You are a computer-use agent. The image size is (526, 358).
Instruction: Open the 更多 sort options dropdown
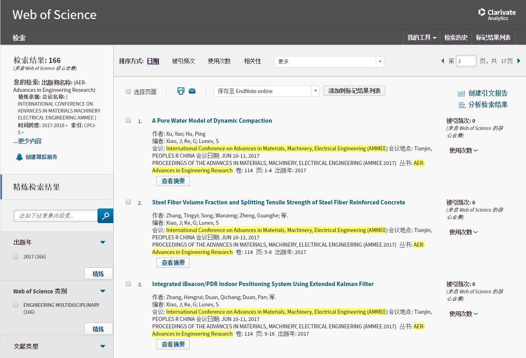pos(329,61)
